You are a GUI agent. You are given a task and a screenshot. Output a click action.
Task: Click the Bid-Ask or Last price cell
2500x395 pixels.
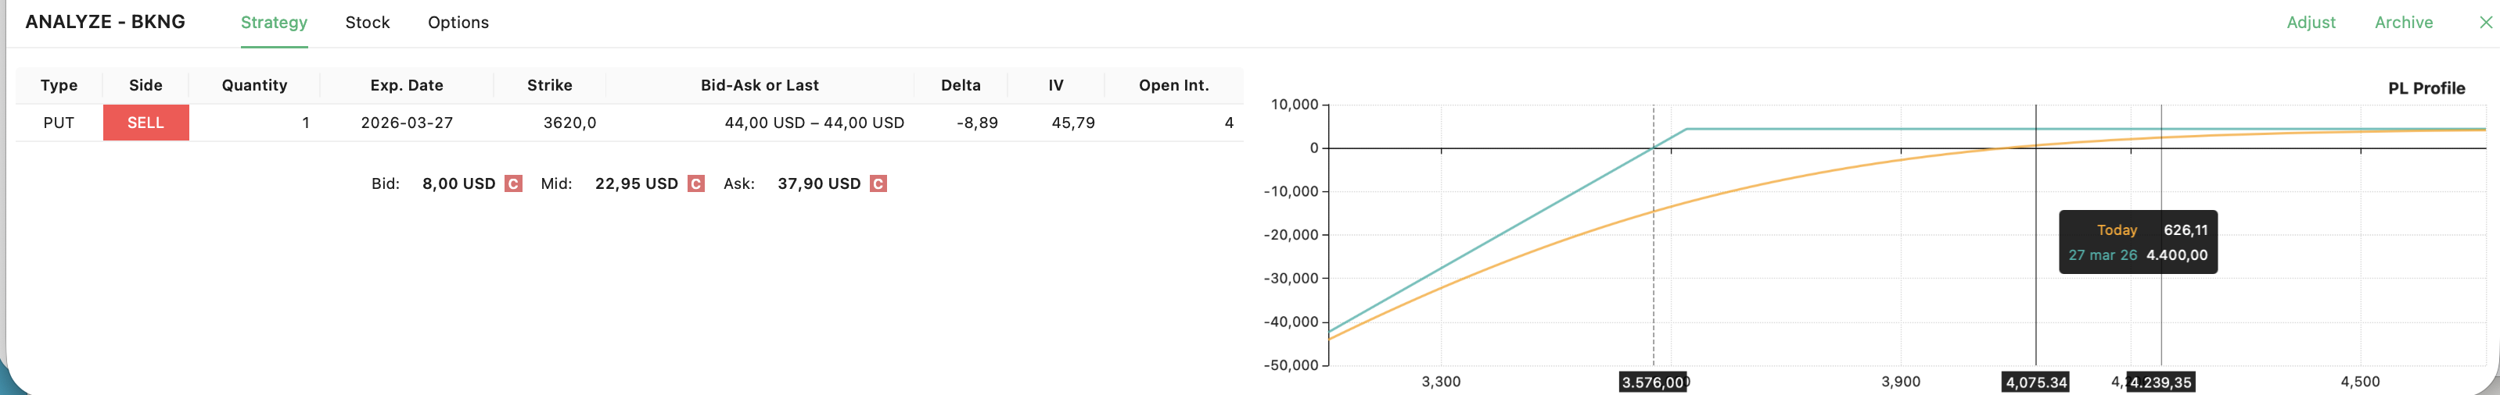point(814,123)
